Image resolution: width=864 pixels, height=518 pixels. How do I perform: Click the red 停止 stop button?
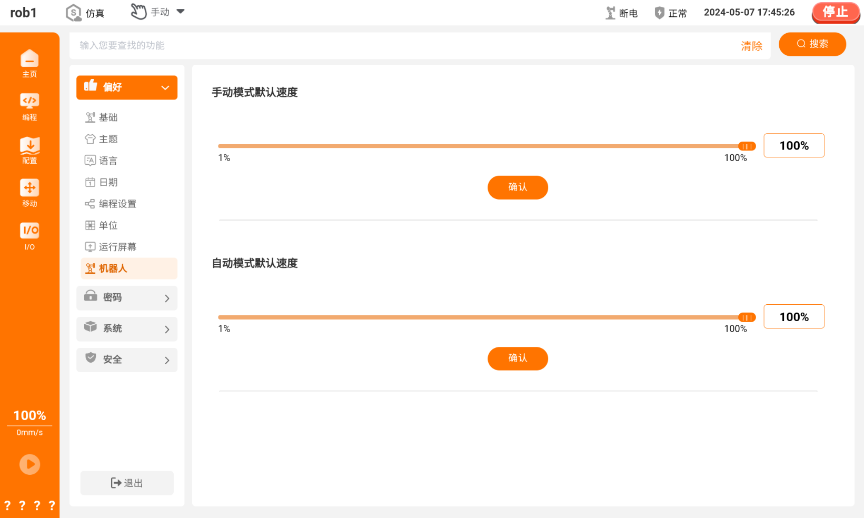tap(836, 13)
